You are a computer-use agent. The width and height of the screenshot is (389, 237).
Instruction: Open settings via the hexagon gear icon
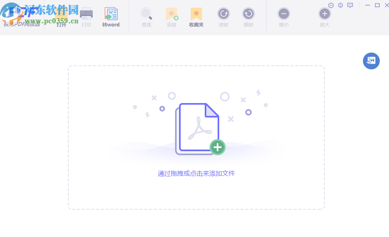click(x=332, y=5)
